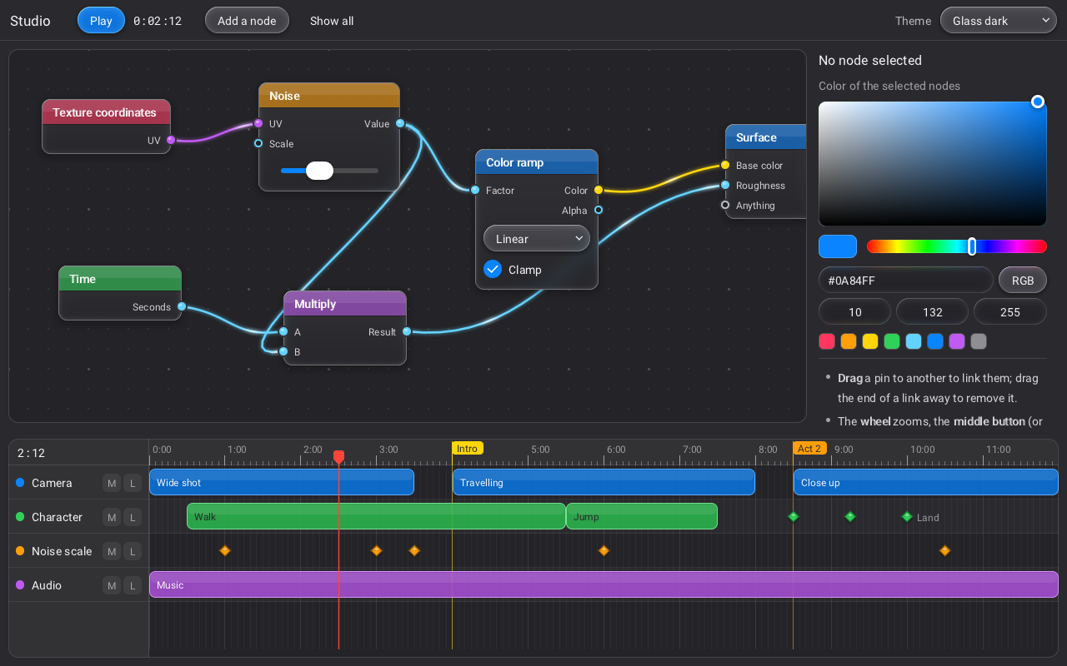
Task: Click the Value output pin on Noise node
Action: click(400, 123)
